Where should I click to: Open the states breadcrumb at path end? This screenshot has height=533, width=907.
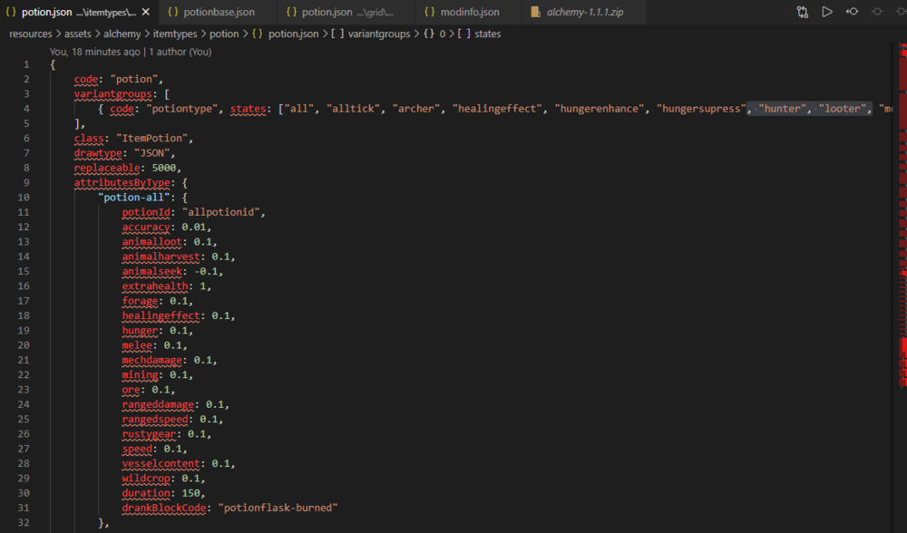487,34
